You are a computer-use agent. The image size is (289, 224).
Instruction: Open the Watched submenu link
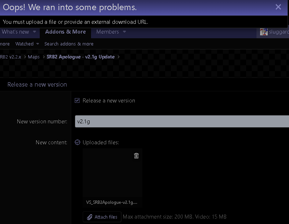tap(24, 44)
